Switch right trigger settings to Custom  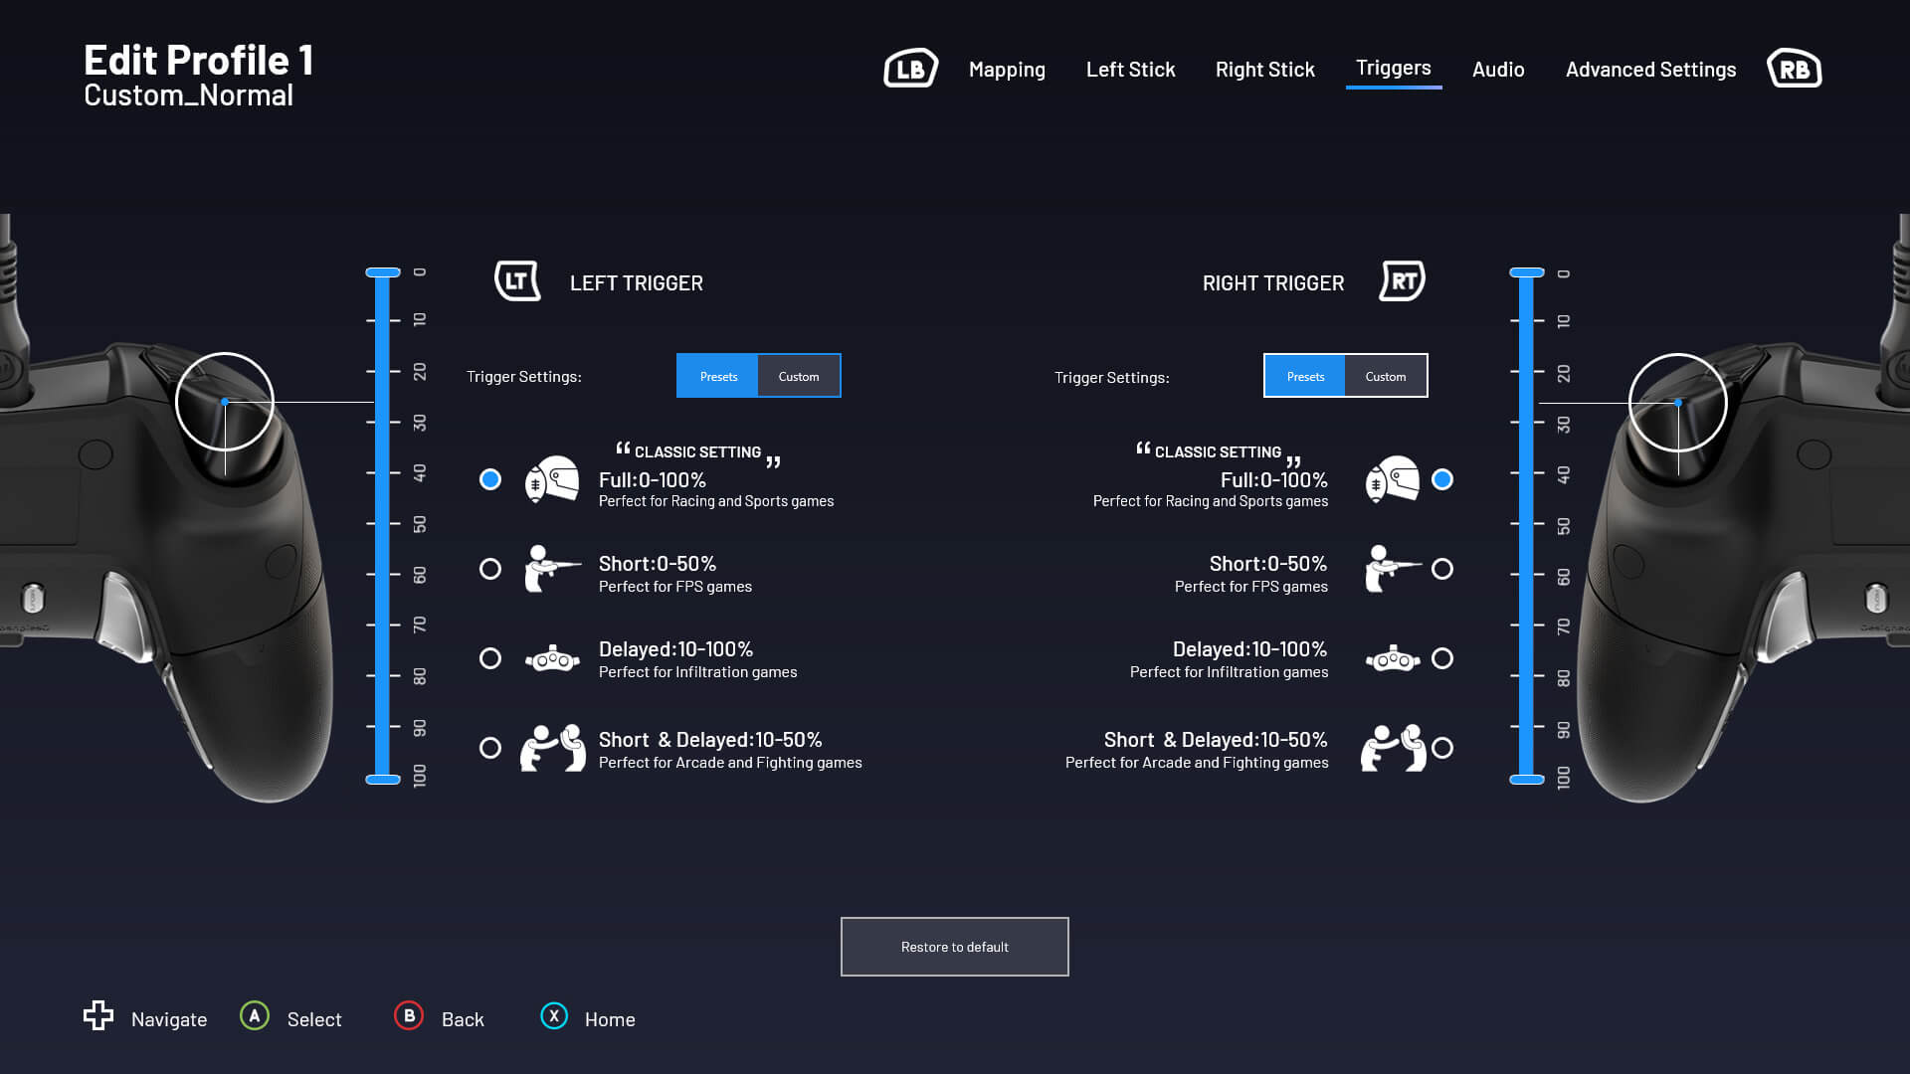pos(1385,376)
